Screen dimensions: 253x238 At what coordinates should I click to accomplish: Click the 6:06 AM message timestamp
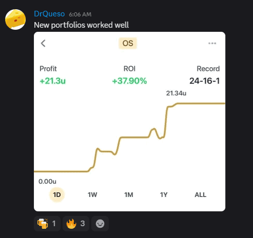point(80,14)
